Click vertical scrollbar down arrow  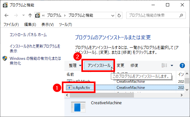point(187,90)
